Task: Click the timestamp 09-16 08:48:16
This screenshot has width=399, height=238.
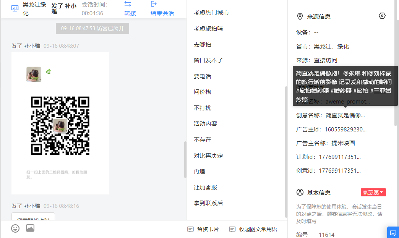Action: tap(61, 206)
